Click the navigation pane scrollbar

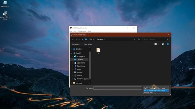click(x=90, y=65)
